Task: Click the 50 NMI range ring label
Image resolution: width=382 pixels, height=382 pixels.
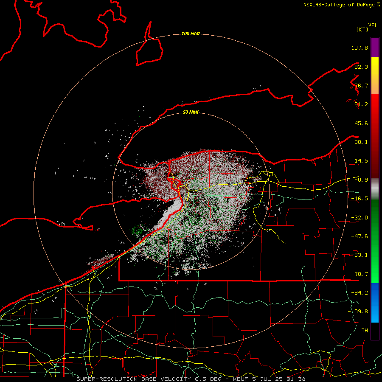Action: 191,112
